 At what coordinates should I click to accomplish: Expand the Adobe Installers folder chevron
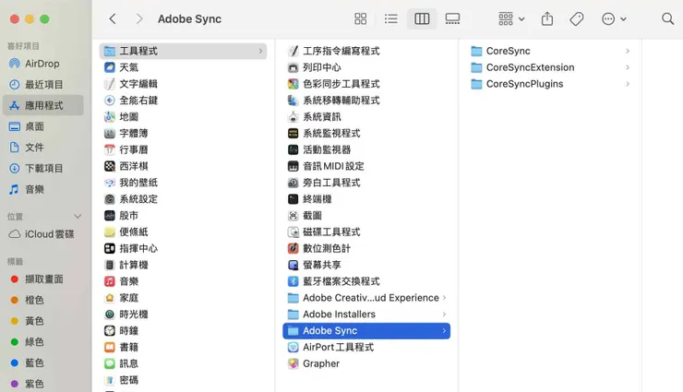pyautogui.click(x=444, y=315)
